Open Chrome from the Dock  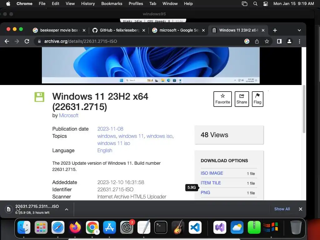pyautogui.click(x=92, y=227)
